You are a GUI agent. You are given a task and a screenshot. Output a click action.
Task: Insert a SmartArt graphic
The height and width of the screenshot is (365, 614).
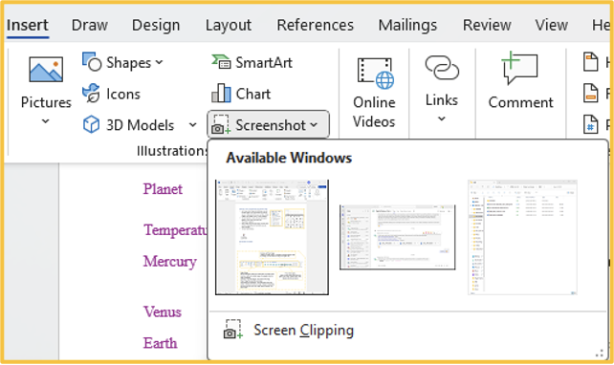tap(252, 62)
